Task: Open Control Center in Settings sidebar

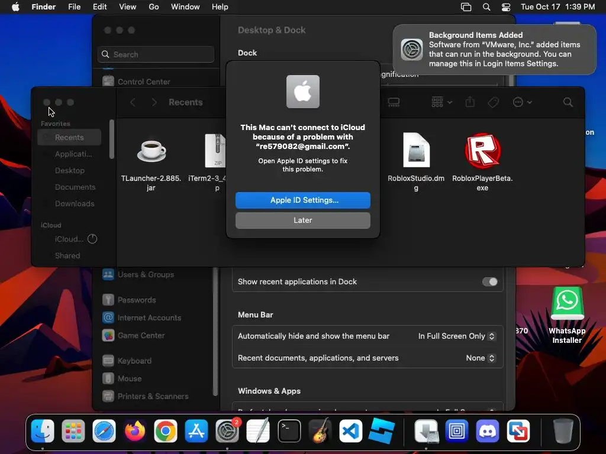Action: 136,82
